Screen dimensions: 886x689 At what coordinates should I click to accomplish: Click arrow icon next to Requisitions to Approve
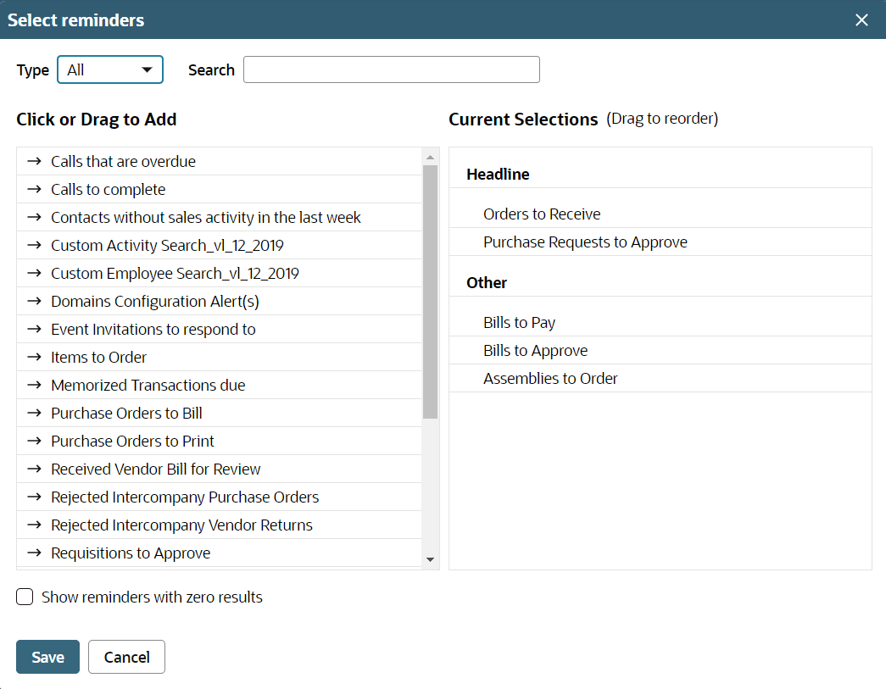[34, 553]
